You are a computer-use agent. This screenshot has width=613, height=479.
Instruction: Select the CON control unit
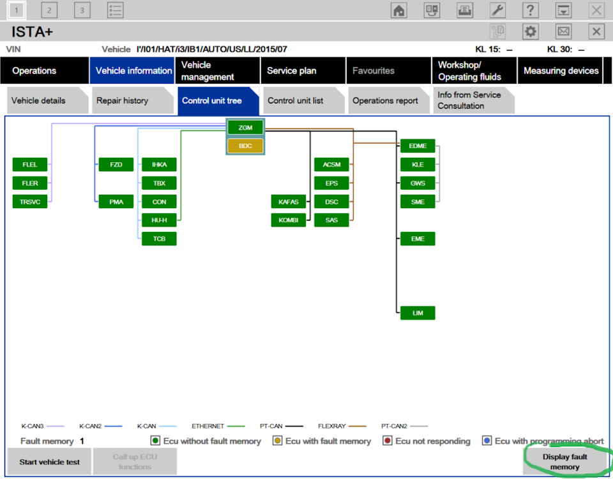click(159, 202)
